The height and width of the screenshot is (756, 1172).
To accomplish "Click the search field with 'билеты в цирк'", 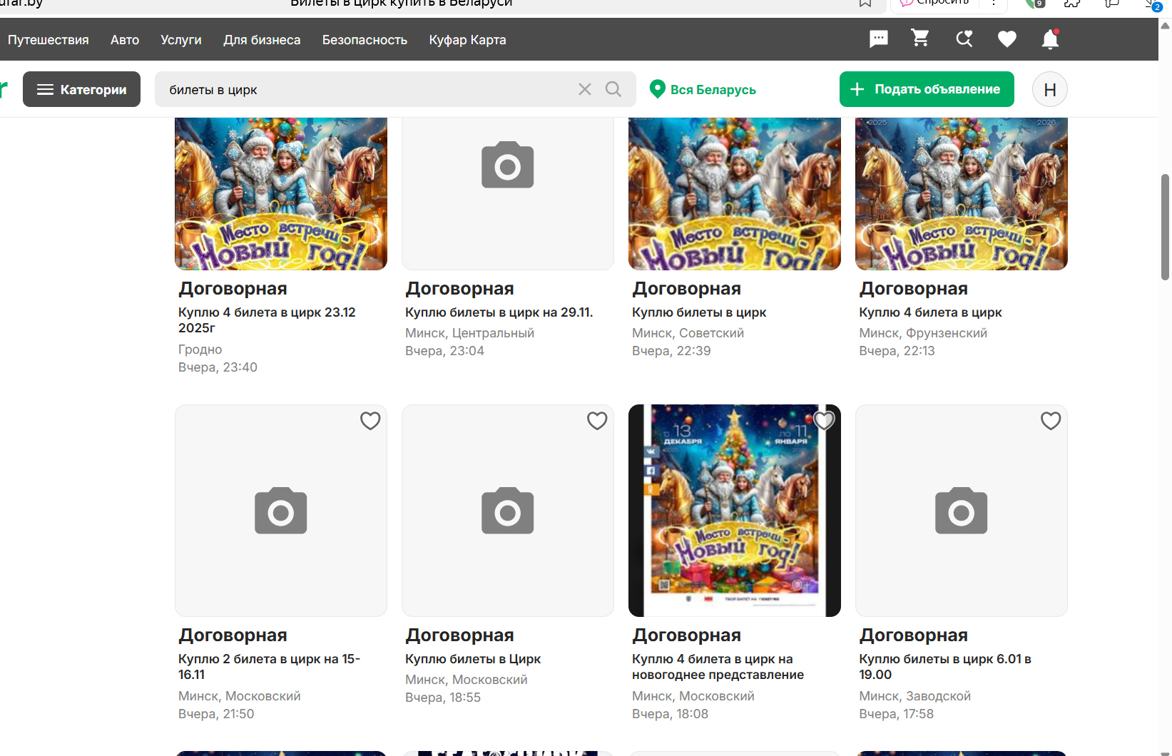I will coord(364,89).
